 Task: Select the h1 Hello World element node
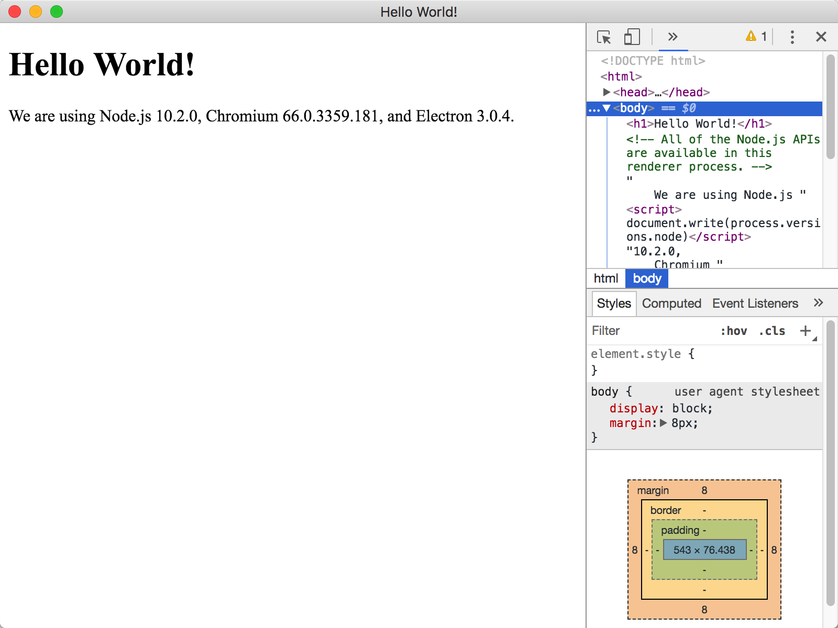[699, 124]
